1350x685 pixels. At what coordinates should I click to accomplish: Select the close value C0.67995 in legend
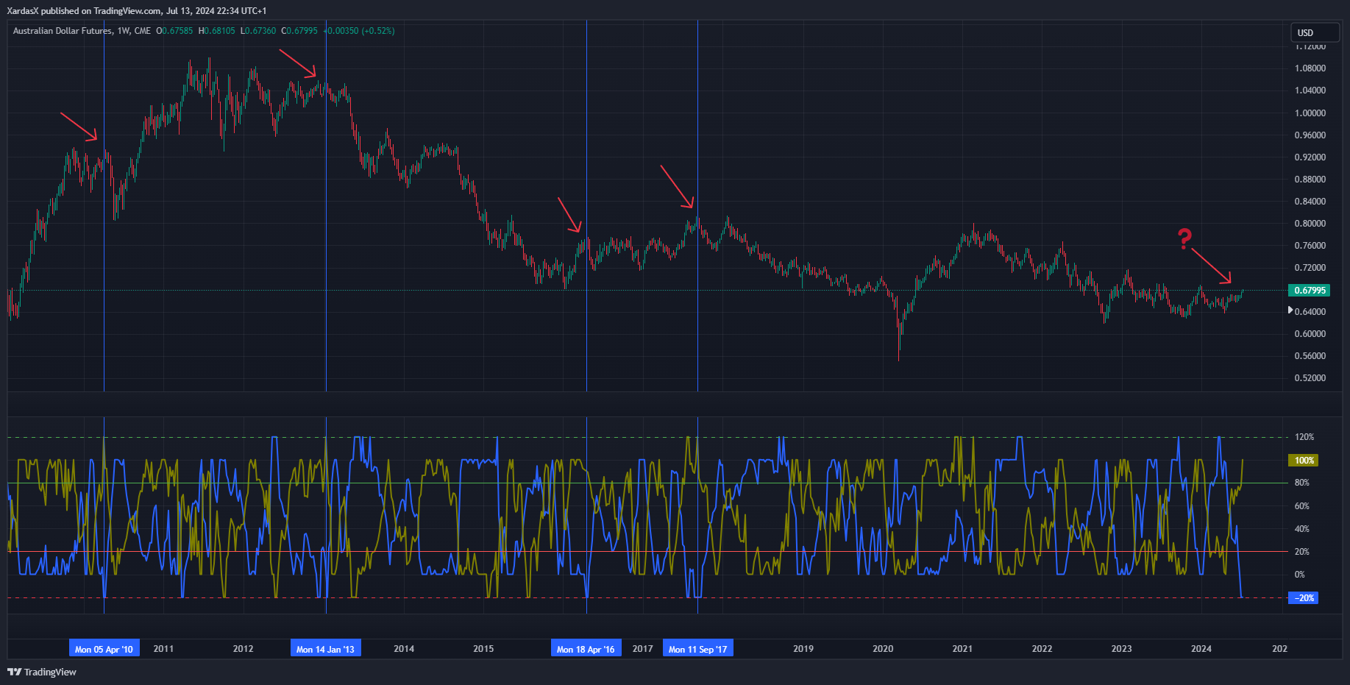pos(299,31)
